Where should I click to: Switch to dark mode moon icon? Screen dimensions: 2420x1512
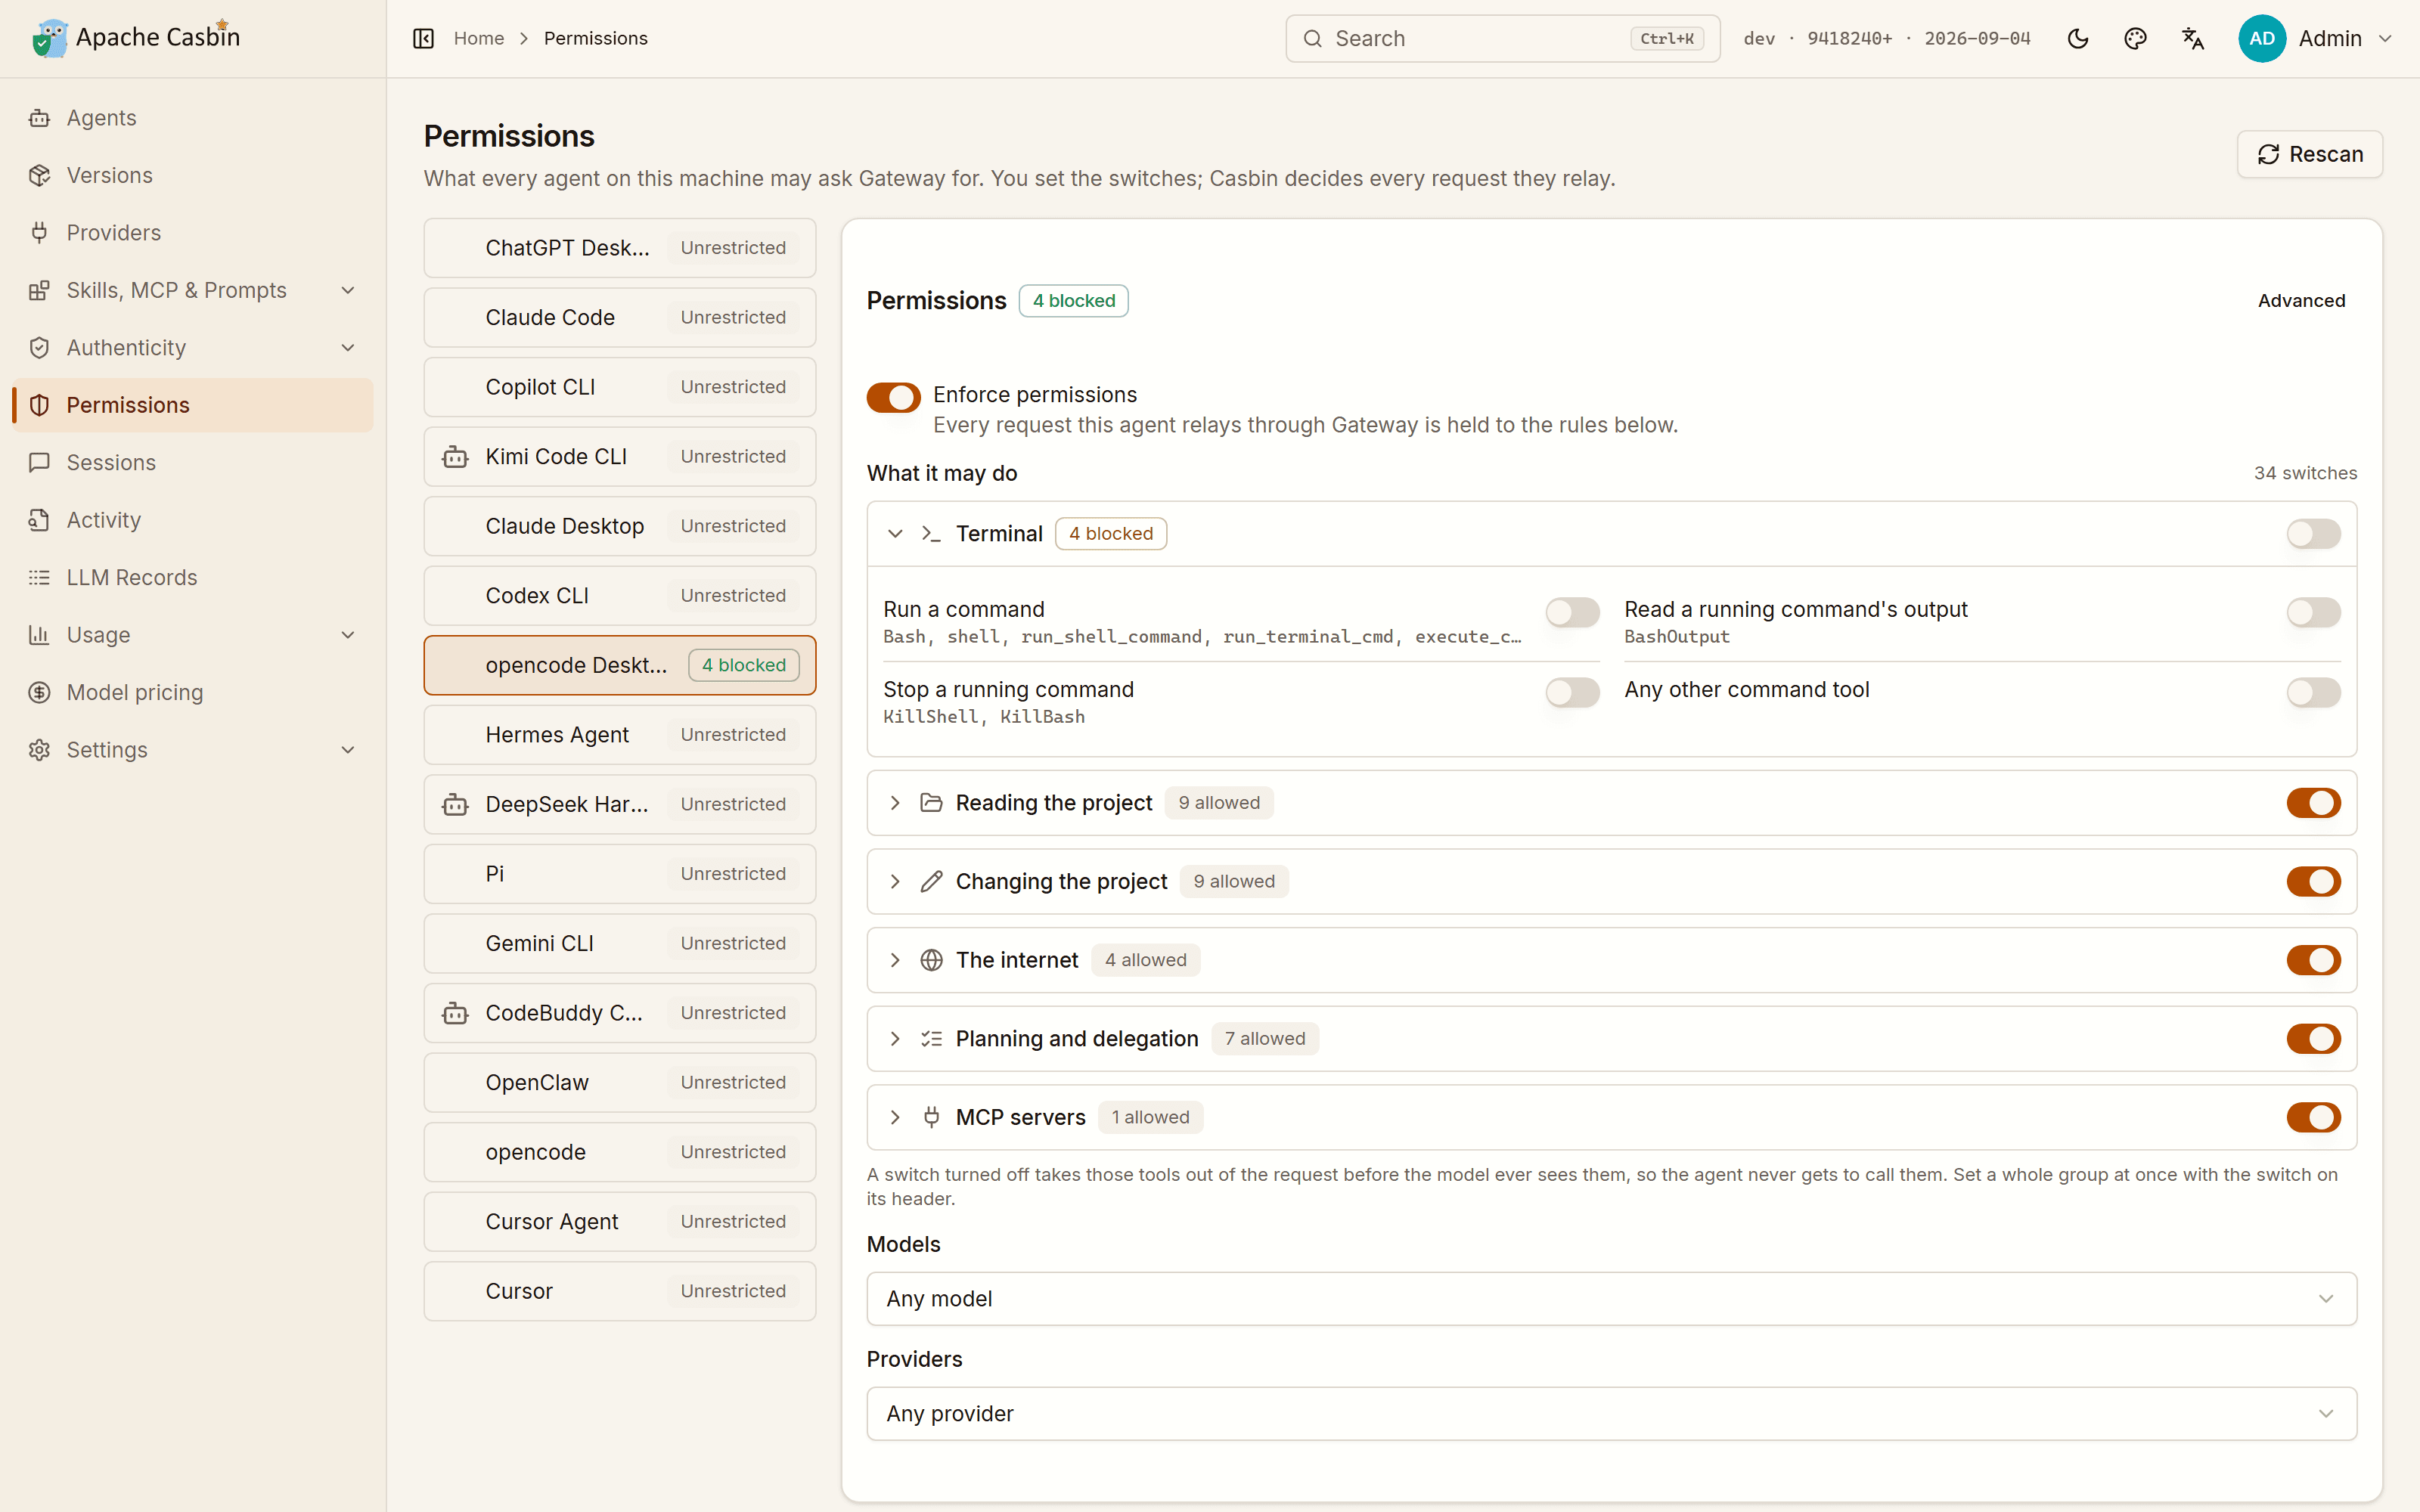coord(2078,38)
